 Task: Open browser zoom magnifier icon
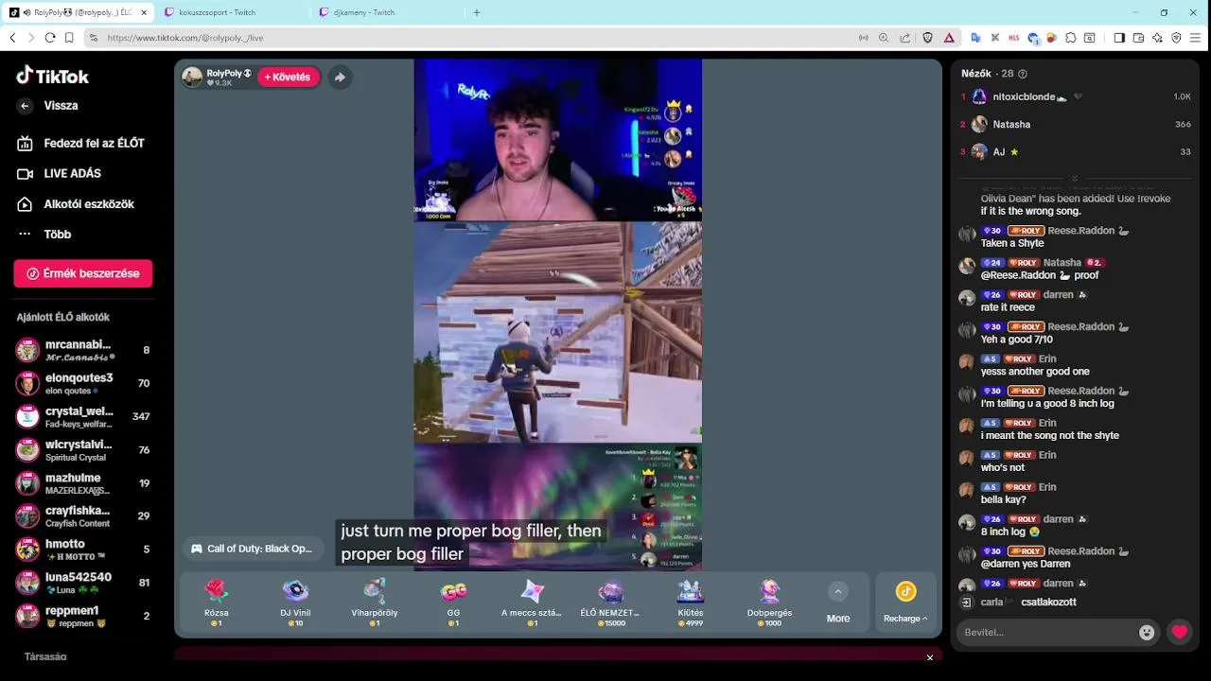pyautogui.click(x=884, y=38)
